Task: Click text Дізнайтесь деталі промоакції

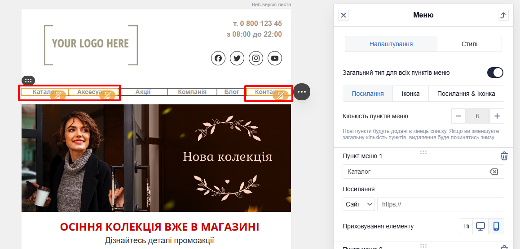Action: point(159,240)
